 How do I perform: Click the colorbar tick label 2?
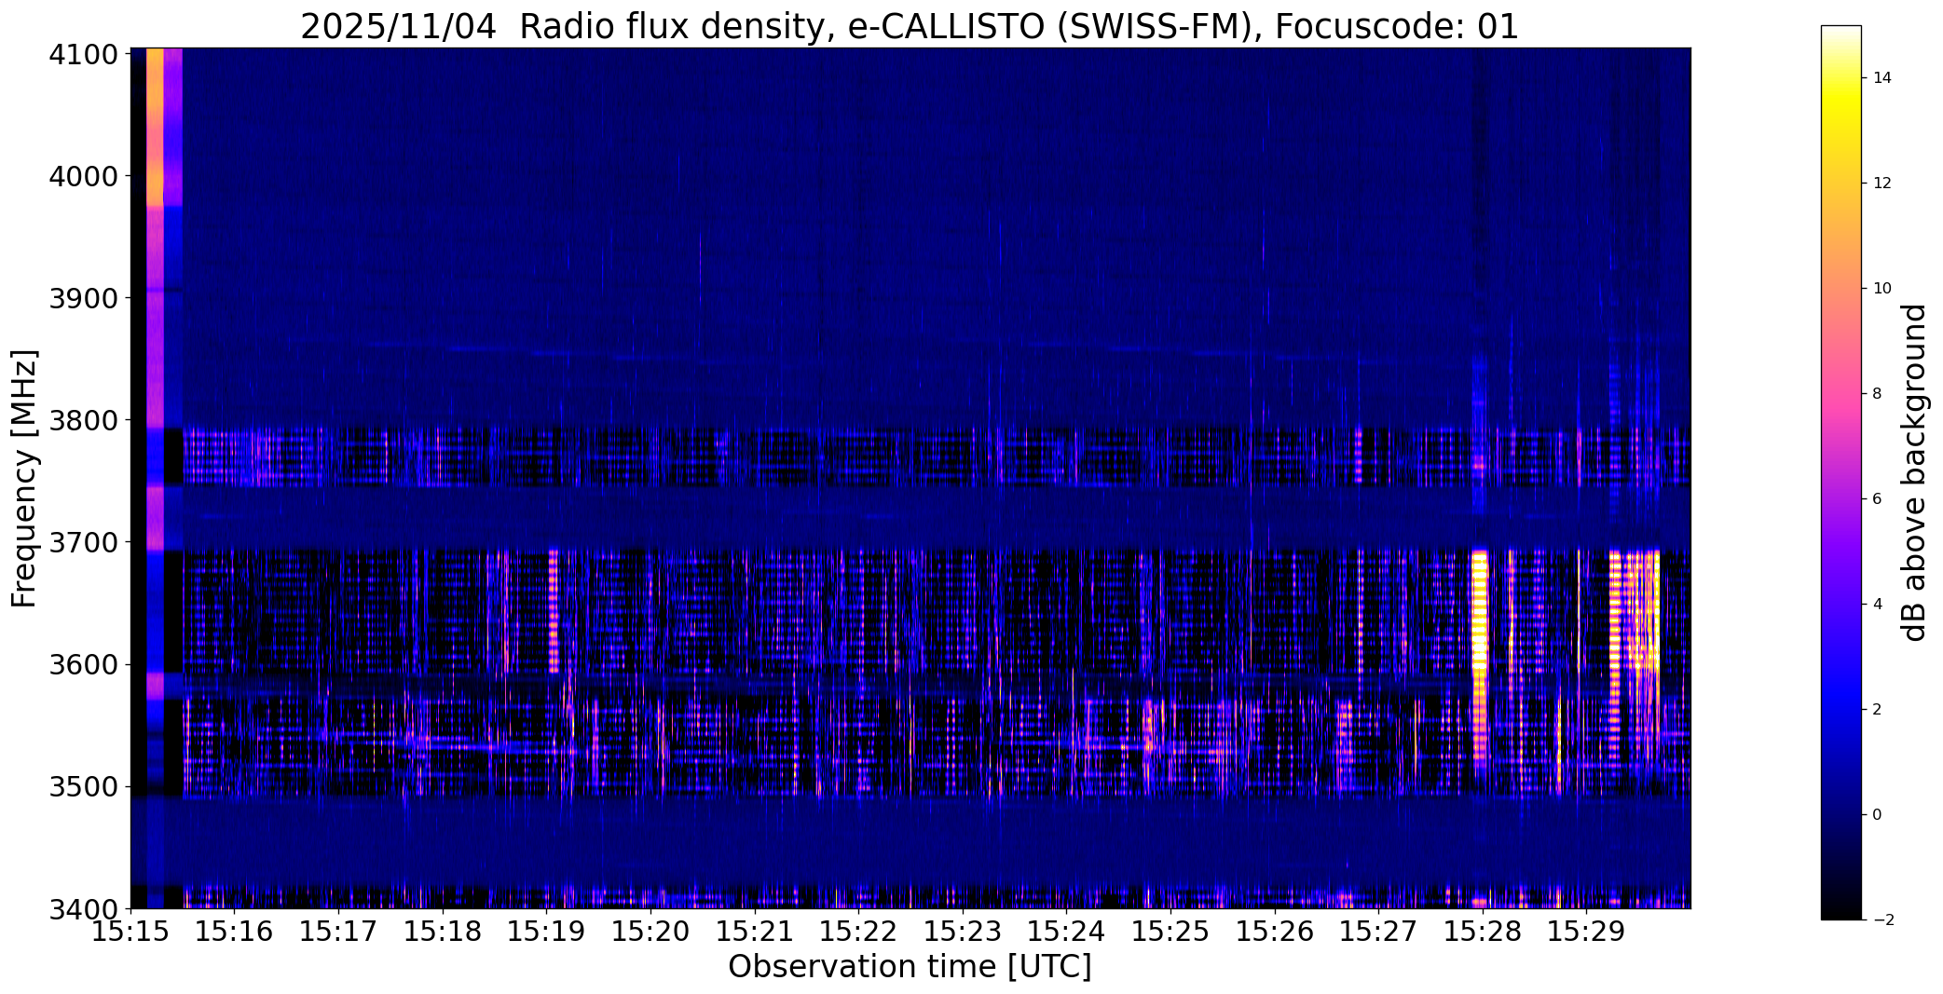tap(1877, 710)
